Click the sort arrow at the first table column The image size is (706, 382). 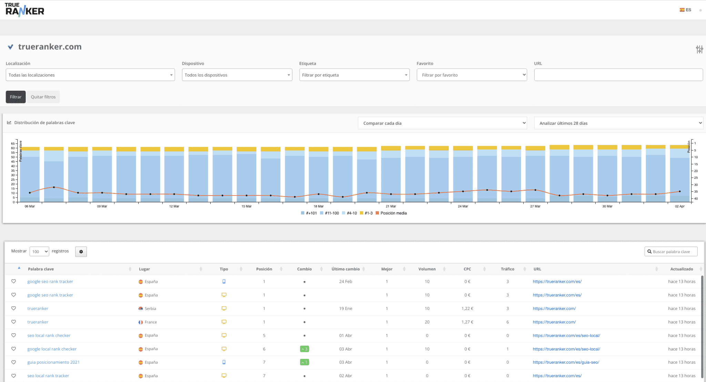(x=19, y=268)
